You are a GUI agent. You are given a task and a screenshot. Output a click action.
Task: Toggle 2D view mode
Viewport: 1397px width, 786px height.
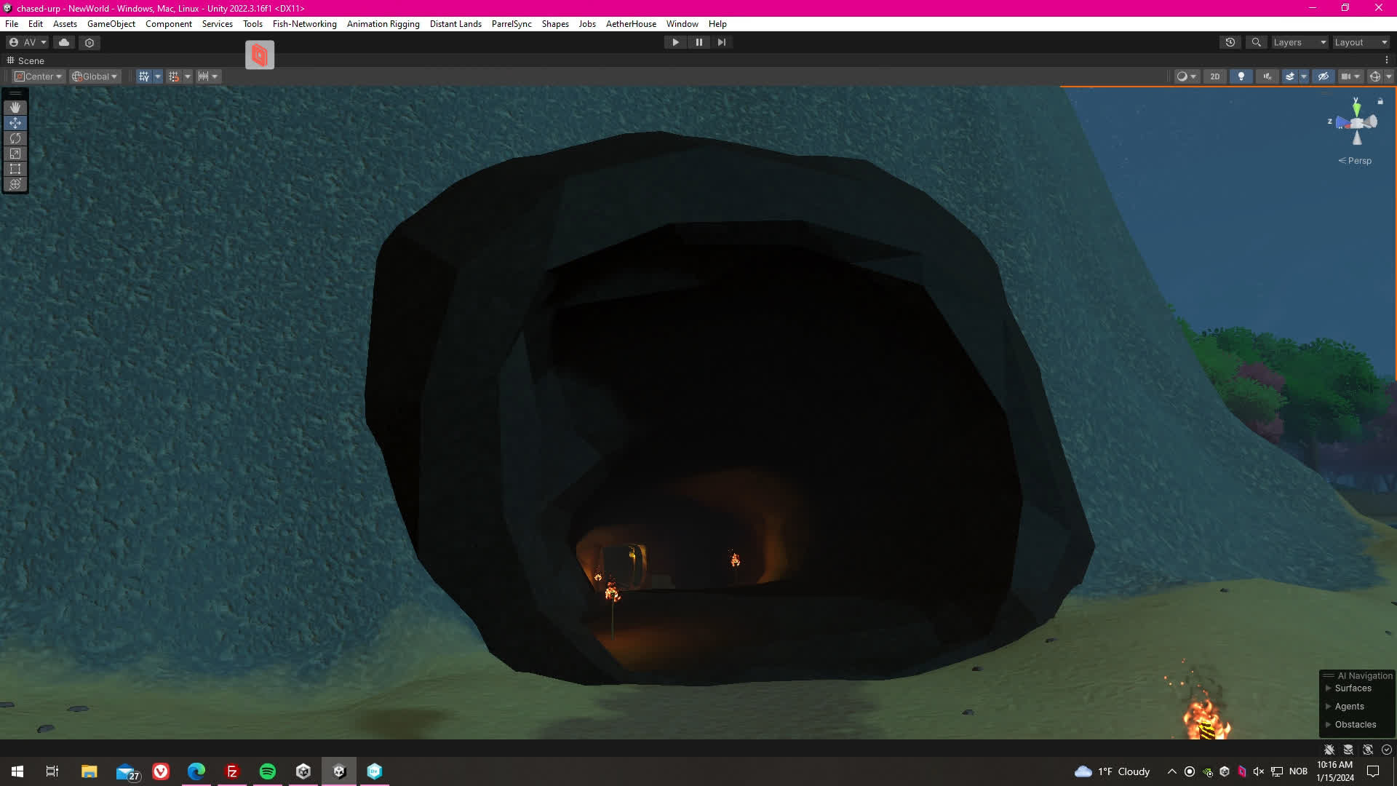1214,76
